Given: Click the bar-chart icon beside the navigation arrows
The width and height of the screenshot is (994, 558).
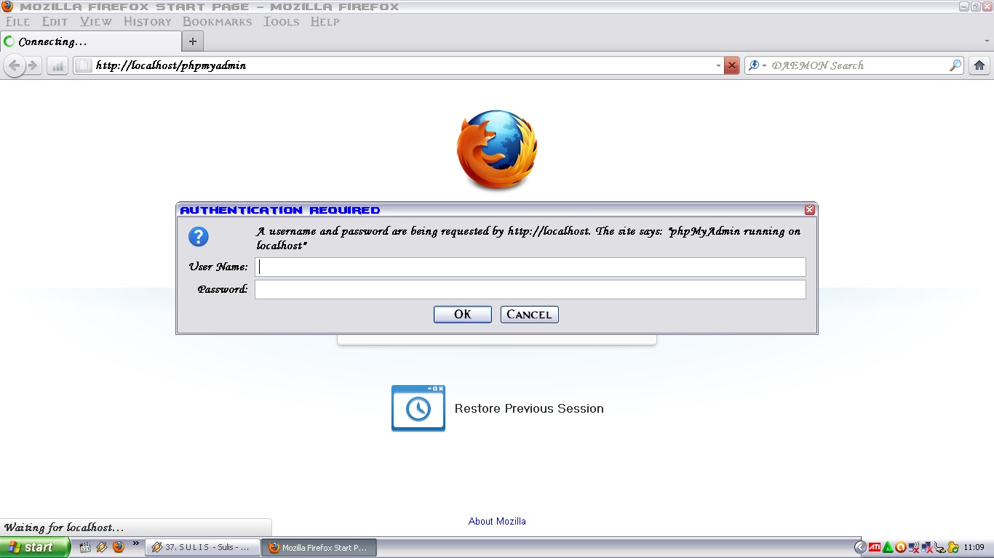Looking at the screenshot, I should click(57, 65).
